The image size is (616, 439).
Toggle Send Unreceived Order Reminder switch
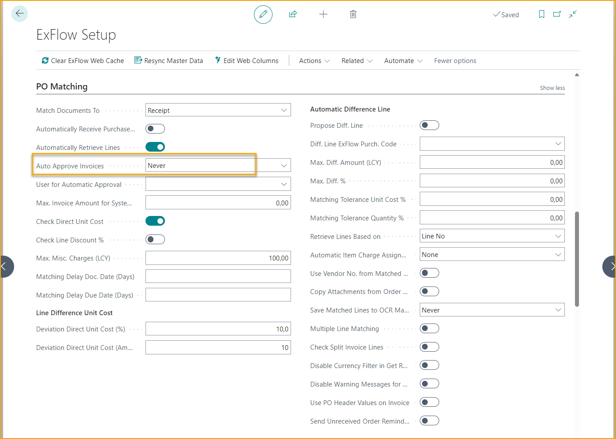429,420
